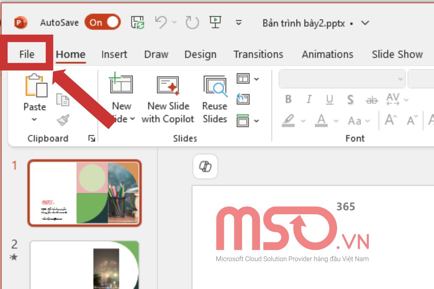Expand the Layout dropdown arrow
The image size is (434, 289).
(256, 79)
